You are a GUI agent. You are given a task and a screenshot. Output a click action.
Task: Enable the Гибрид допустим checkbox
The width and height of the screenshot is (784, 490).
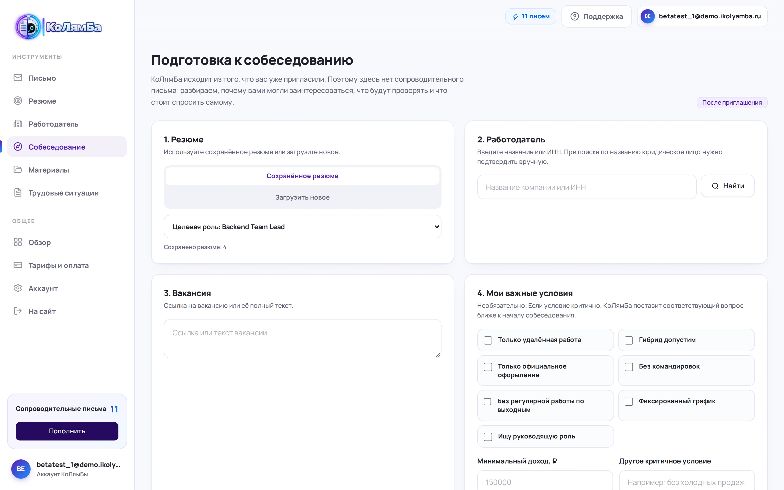tap(629, 340)
